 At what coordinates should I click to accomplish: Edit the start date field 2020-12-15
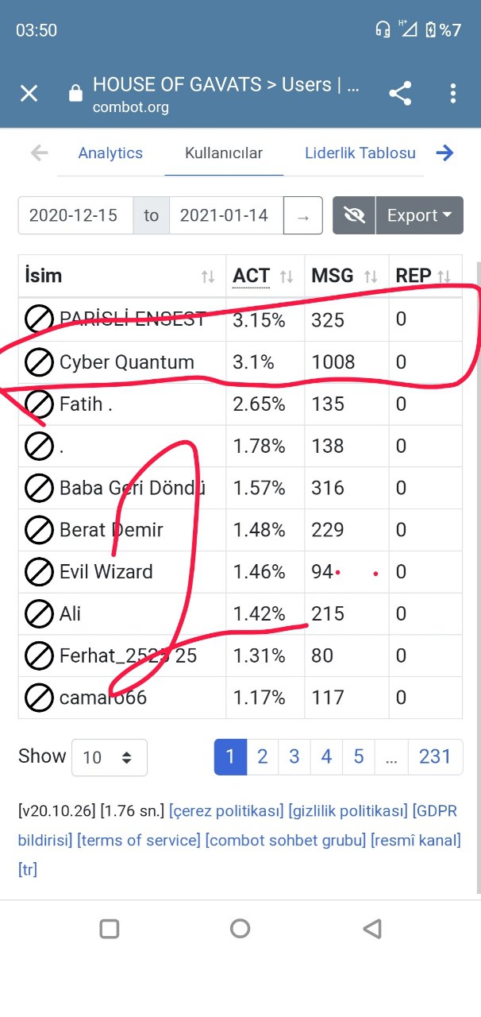pyautogui.click(x=74, y=215)
